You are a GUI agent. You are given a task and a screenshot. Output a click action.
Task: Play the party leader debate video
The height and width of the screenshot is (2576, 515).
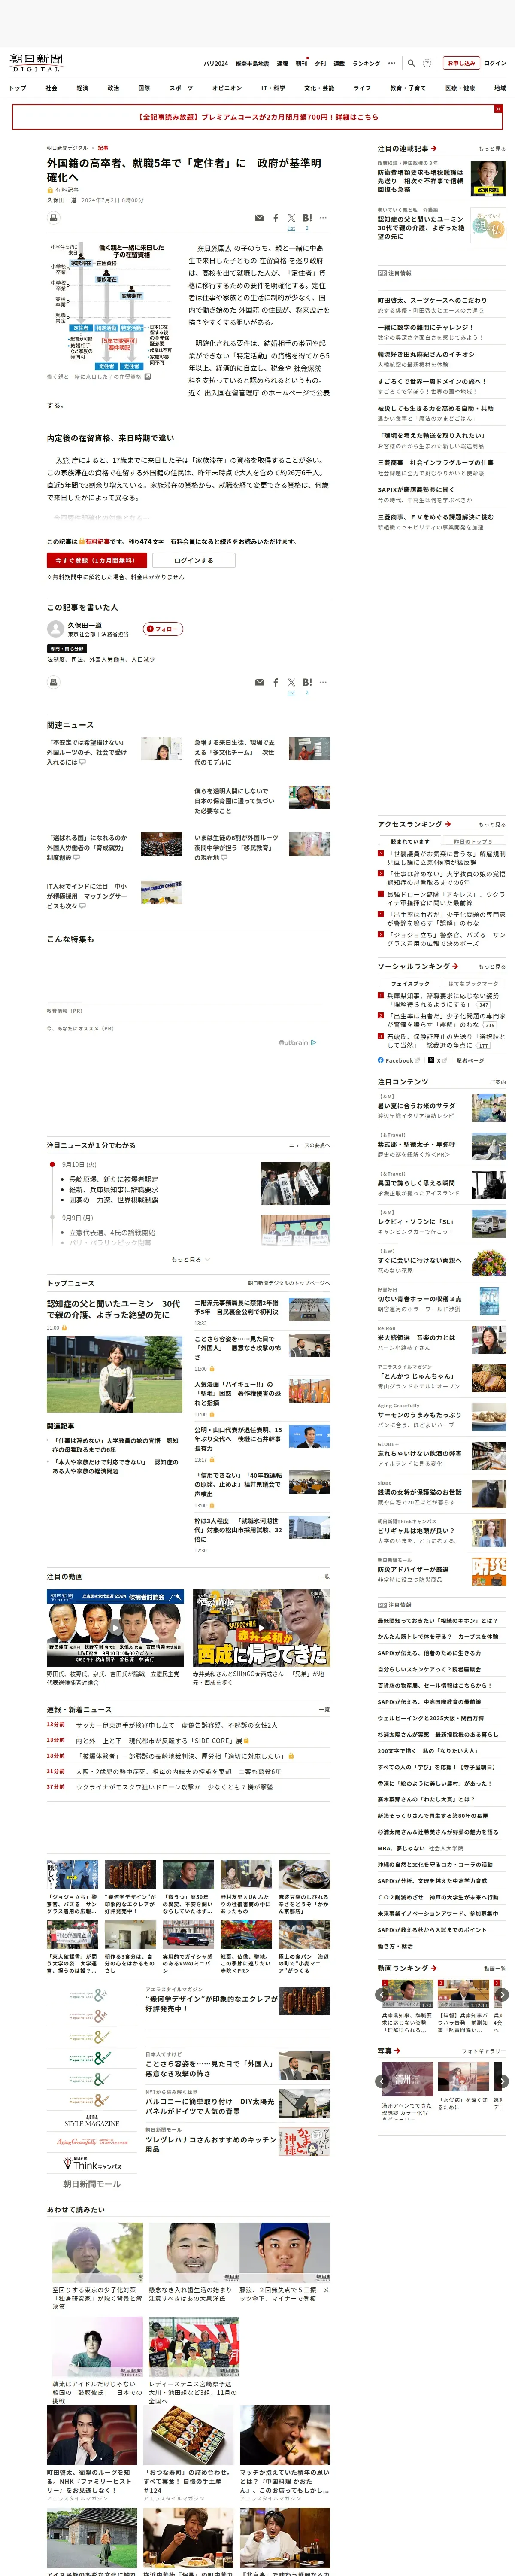pyautogui.click(x=115, y=1628)
